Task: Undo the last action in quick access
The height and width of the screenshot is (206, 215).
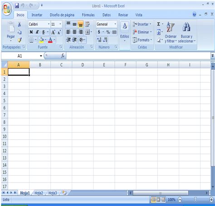Action: point(23,6)
